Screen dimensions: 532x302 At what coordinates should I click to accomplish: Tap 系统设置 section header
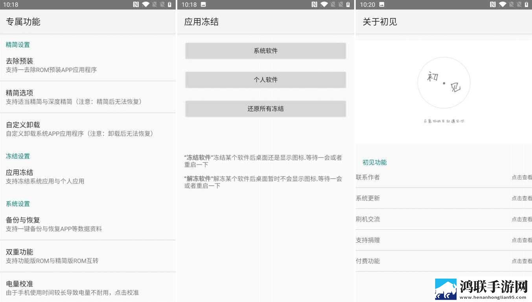point(18,203)
